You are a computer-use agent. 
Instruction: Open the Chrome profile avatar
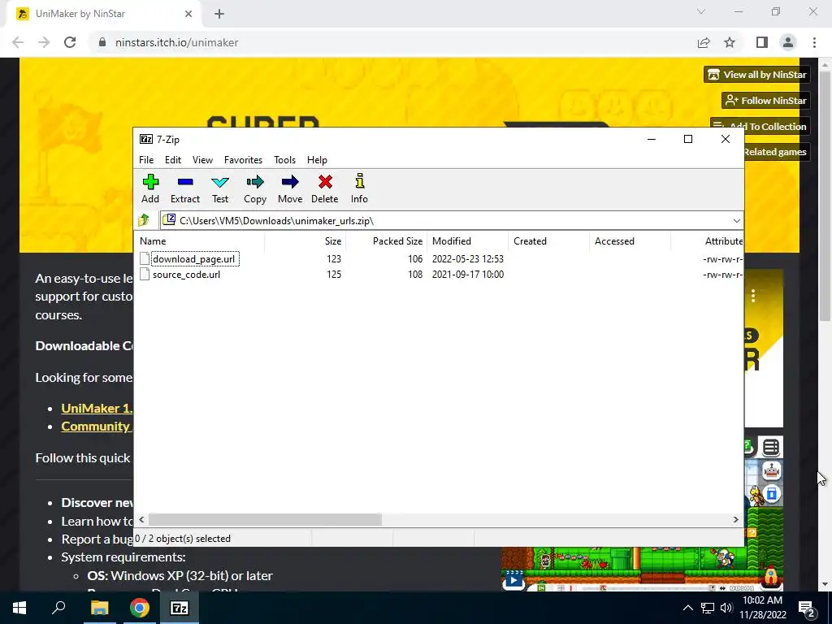[788, 42]
